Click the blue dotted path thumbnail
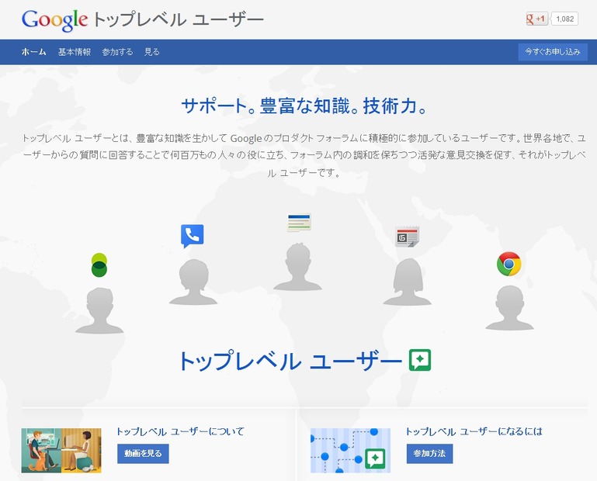This screenshot has width=597, height=481. [x=350, y=451]
